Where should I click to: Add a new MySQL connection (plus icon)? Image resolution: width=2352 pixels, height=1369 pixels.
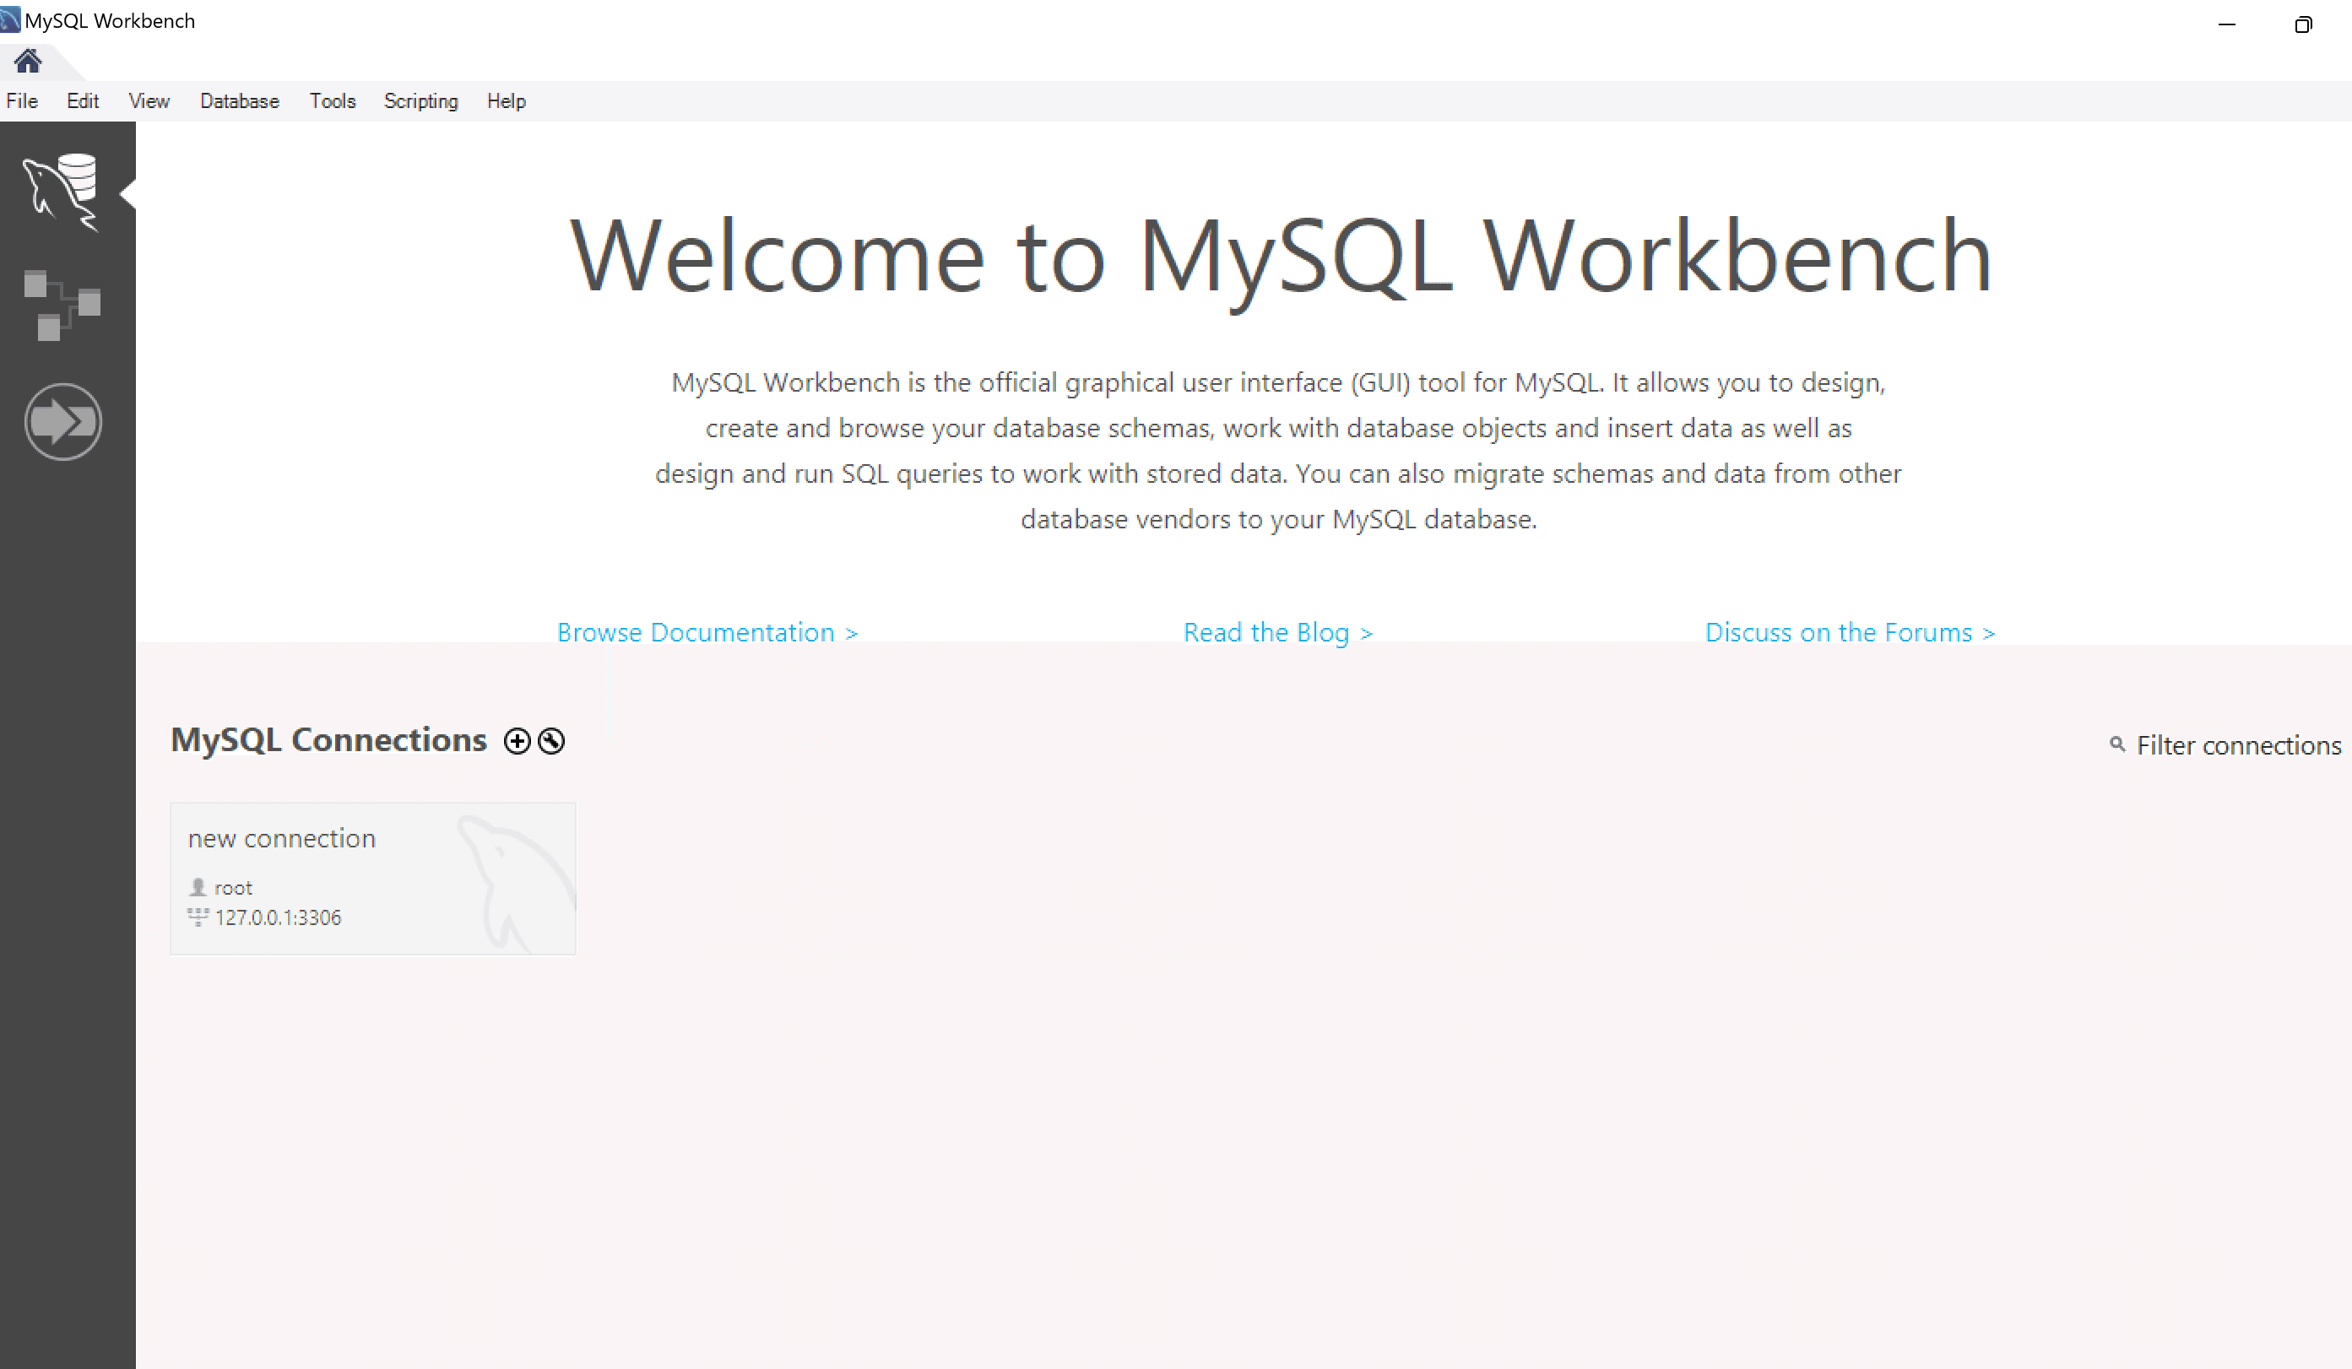(x=517, y=741)
